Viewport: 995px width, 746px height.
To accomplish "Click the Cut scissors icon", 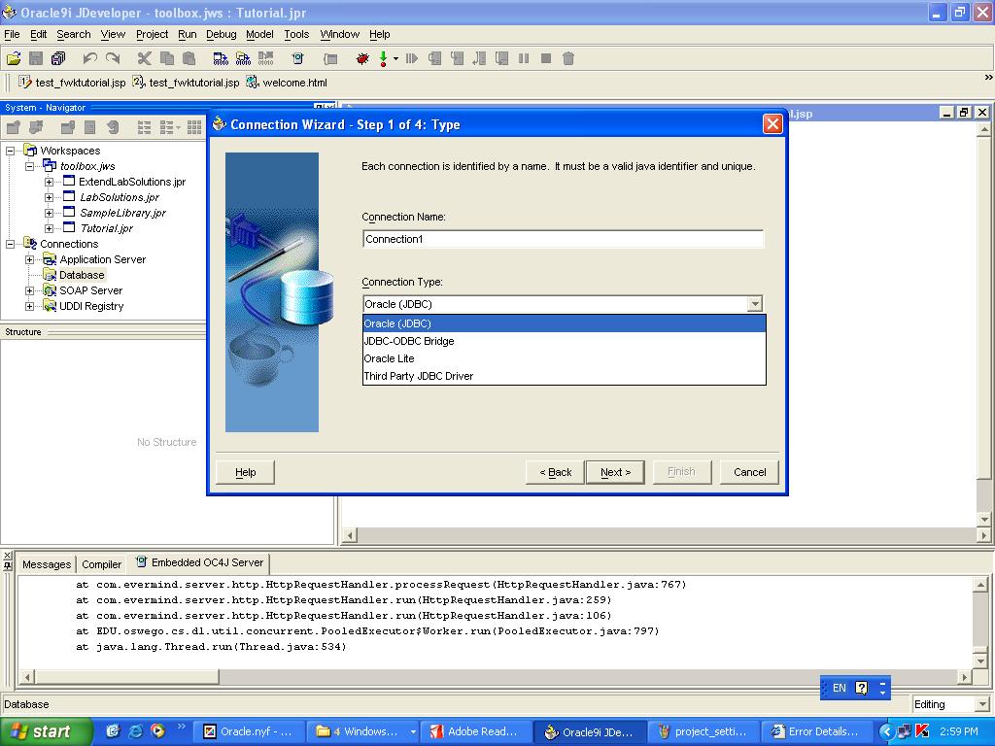I will 145,59.
